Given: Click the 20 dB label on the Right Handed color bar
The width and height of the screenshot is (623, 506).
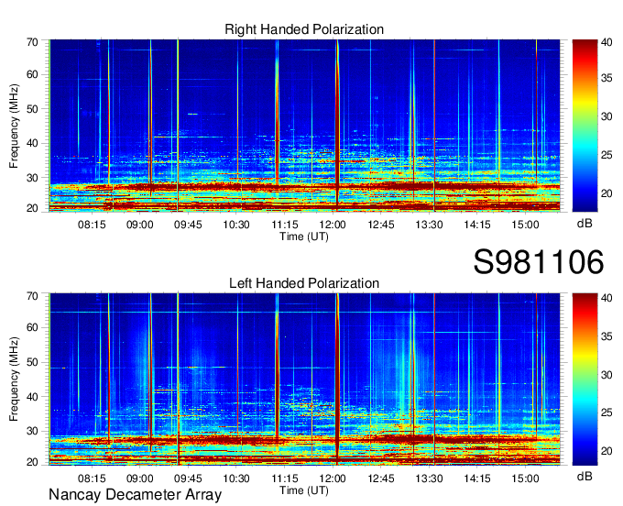Looking at the screenshot, I should (x=607, y=193).
